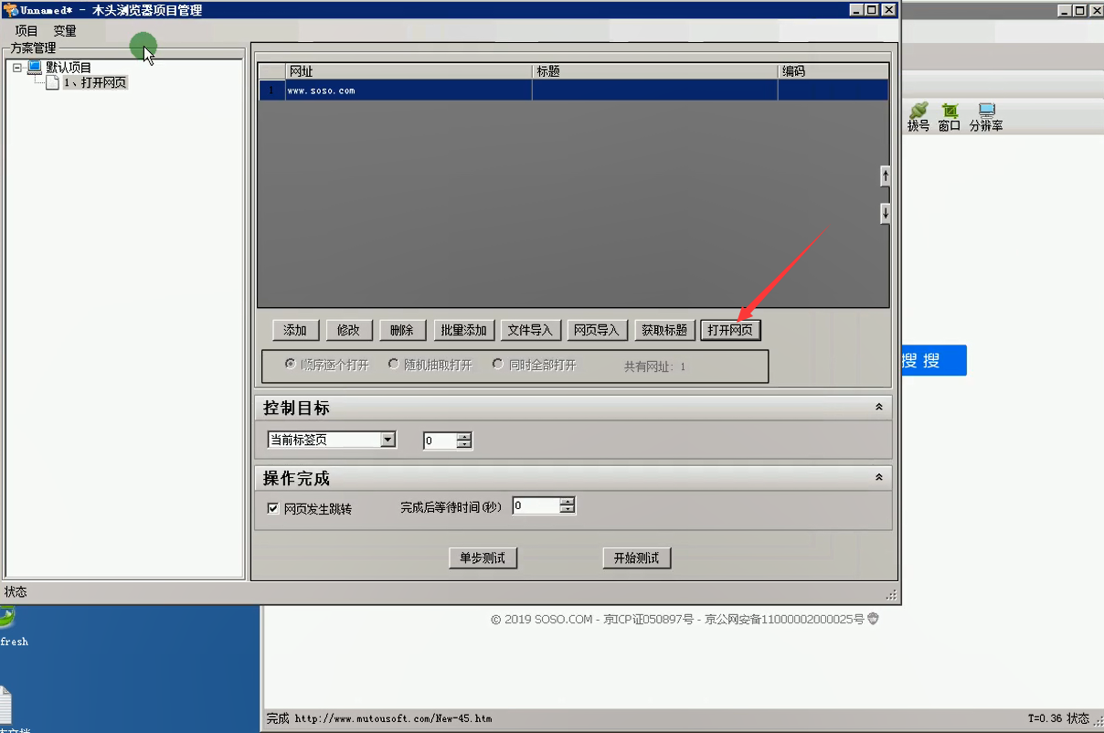Open the 当前标签页 dropdown
1104x733 pixels.
point(388,440)
